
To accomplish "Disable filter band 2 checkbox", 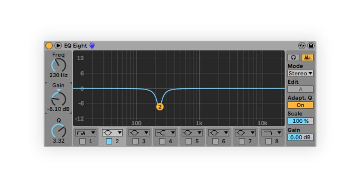I will (109, 141).
